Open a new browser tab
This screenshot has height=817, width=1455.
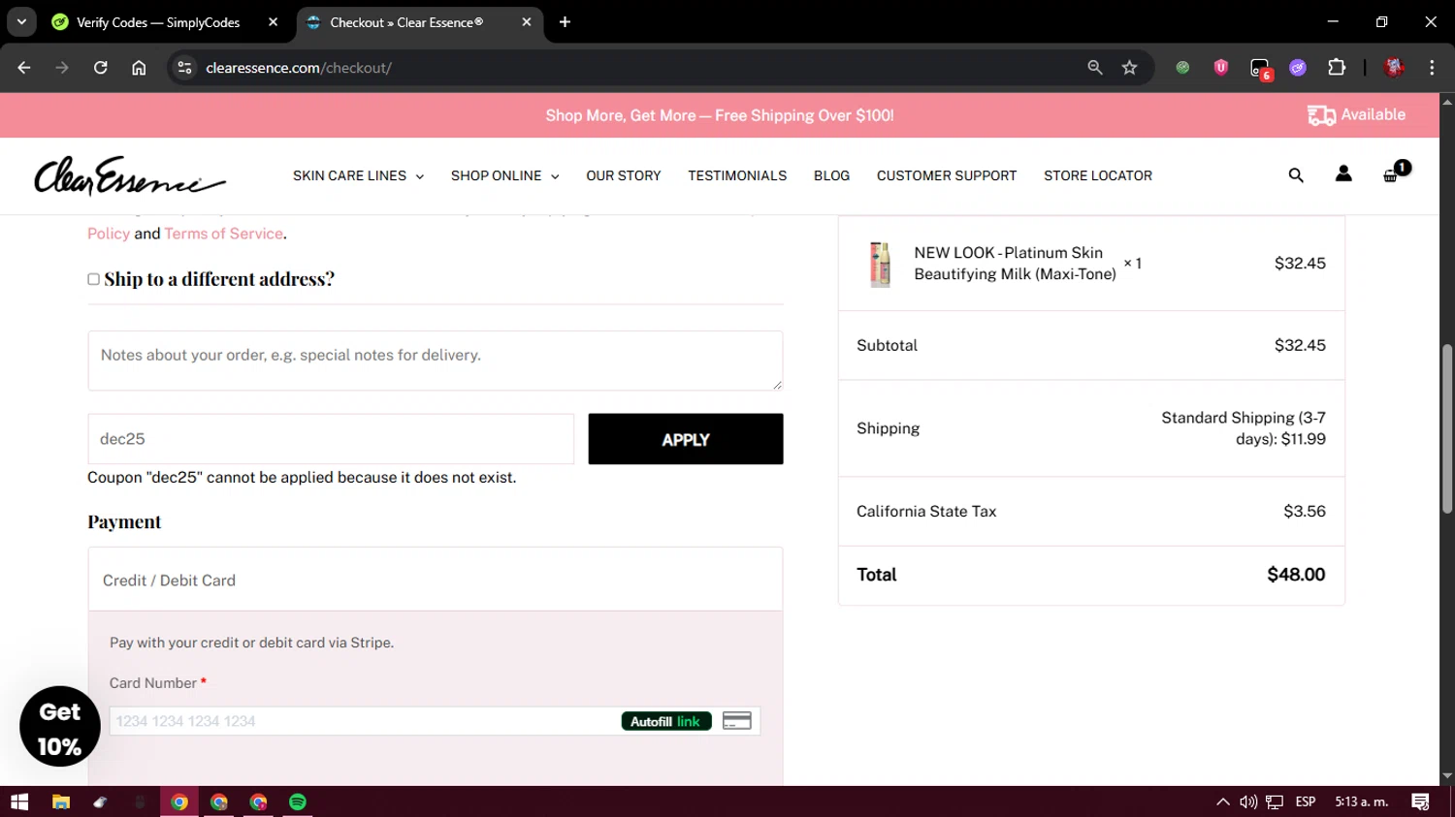[565, 22]
